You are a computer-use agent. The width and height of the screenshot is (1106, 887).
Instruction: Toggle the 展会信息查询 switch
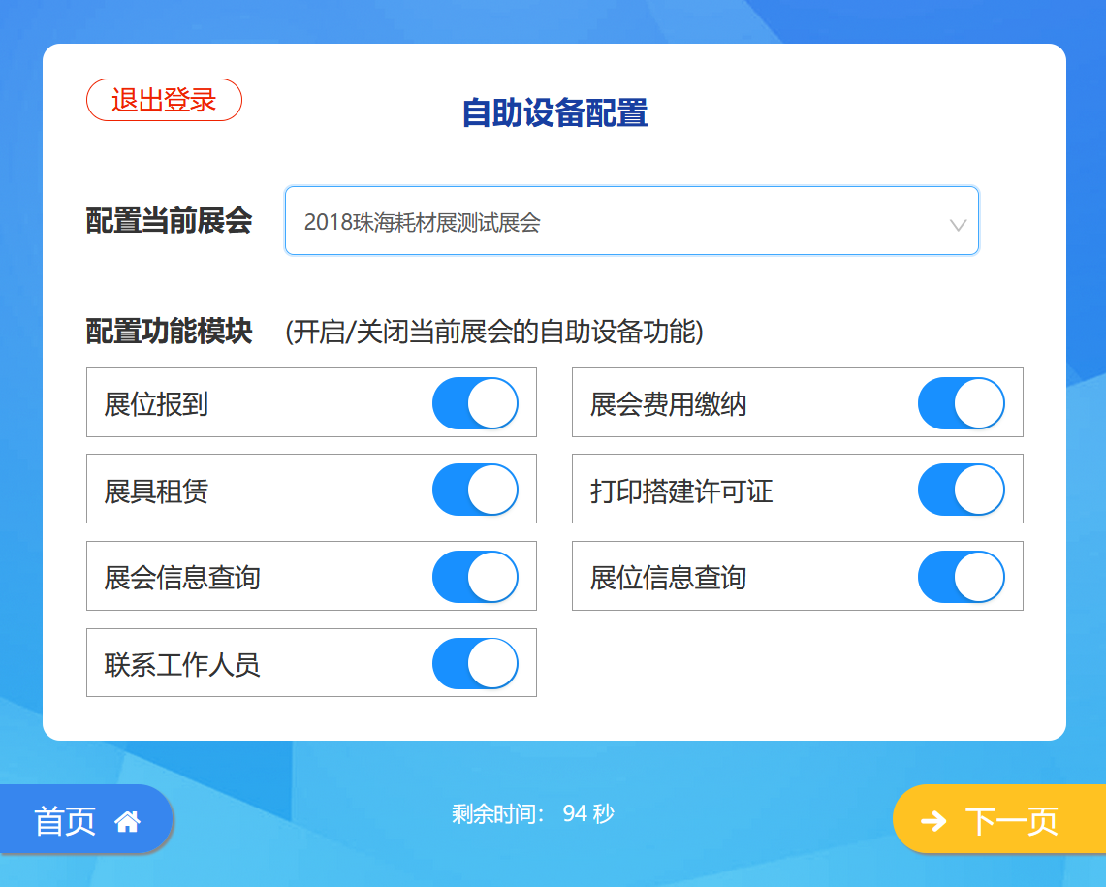click(x=475, y=577)
